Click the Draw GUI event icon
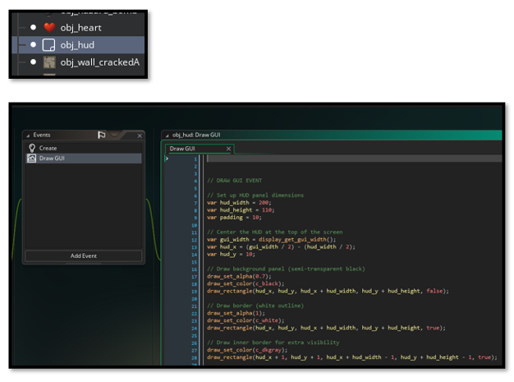This screenshot has height=382, width=514. pyautogui.click(x=32, y=159)
